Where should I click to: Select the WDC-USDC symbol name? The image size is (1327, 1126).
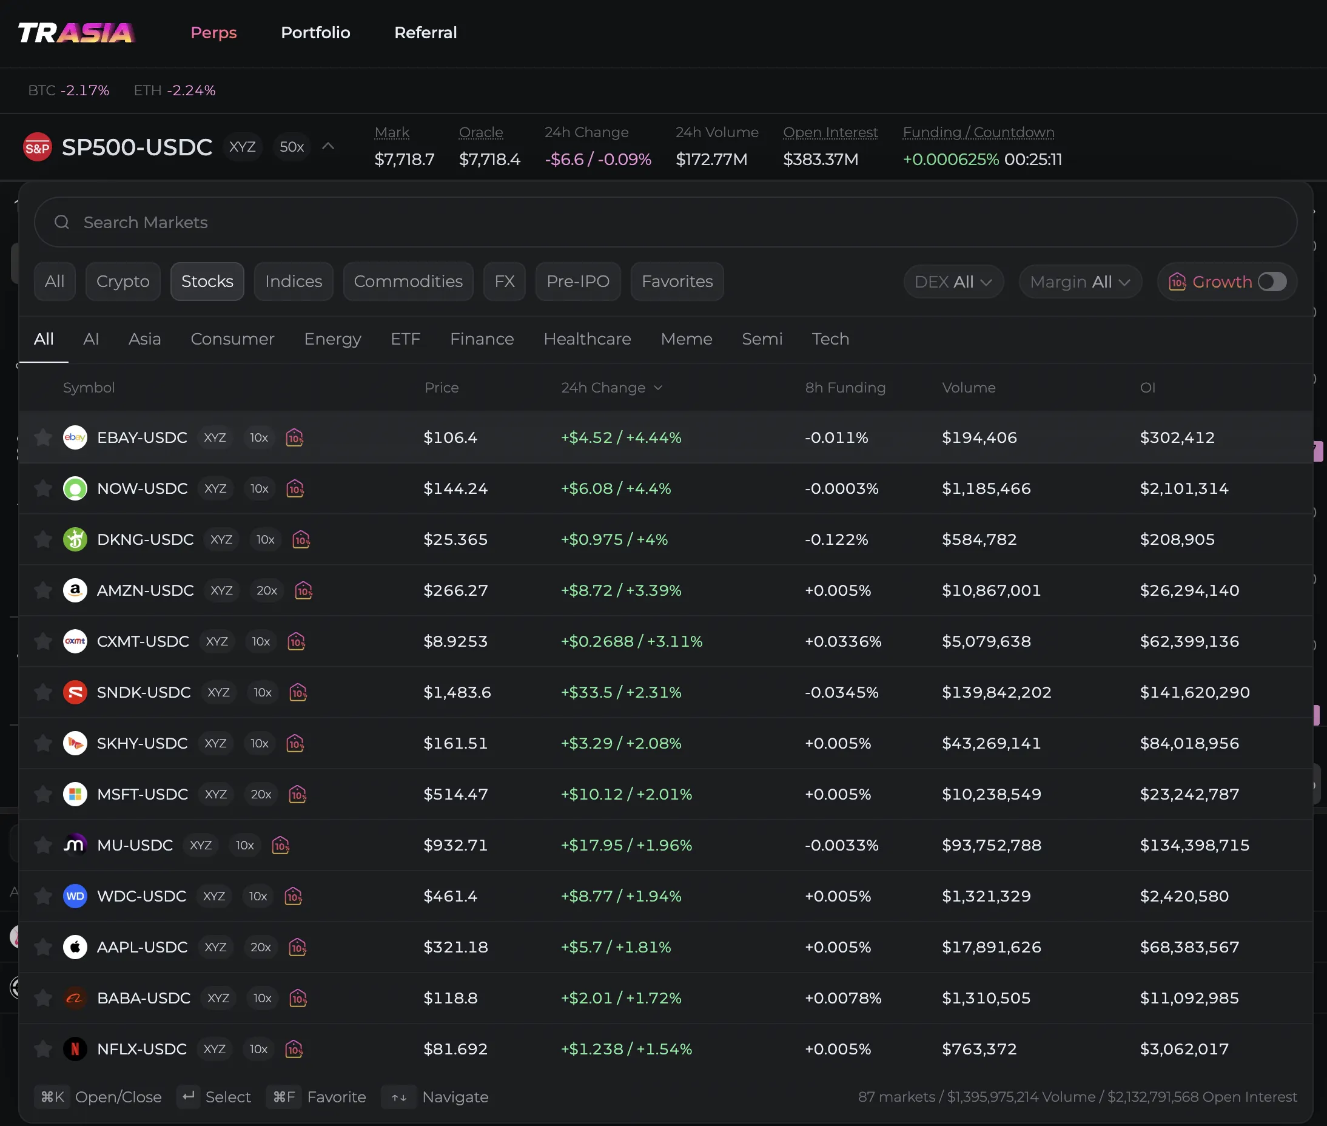(142, 896)
